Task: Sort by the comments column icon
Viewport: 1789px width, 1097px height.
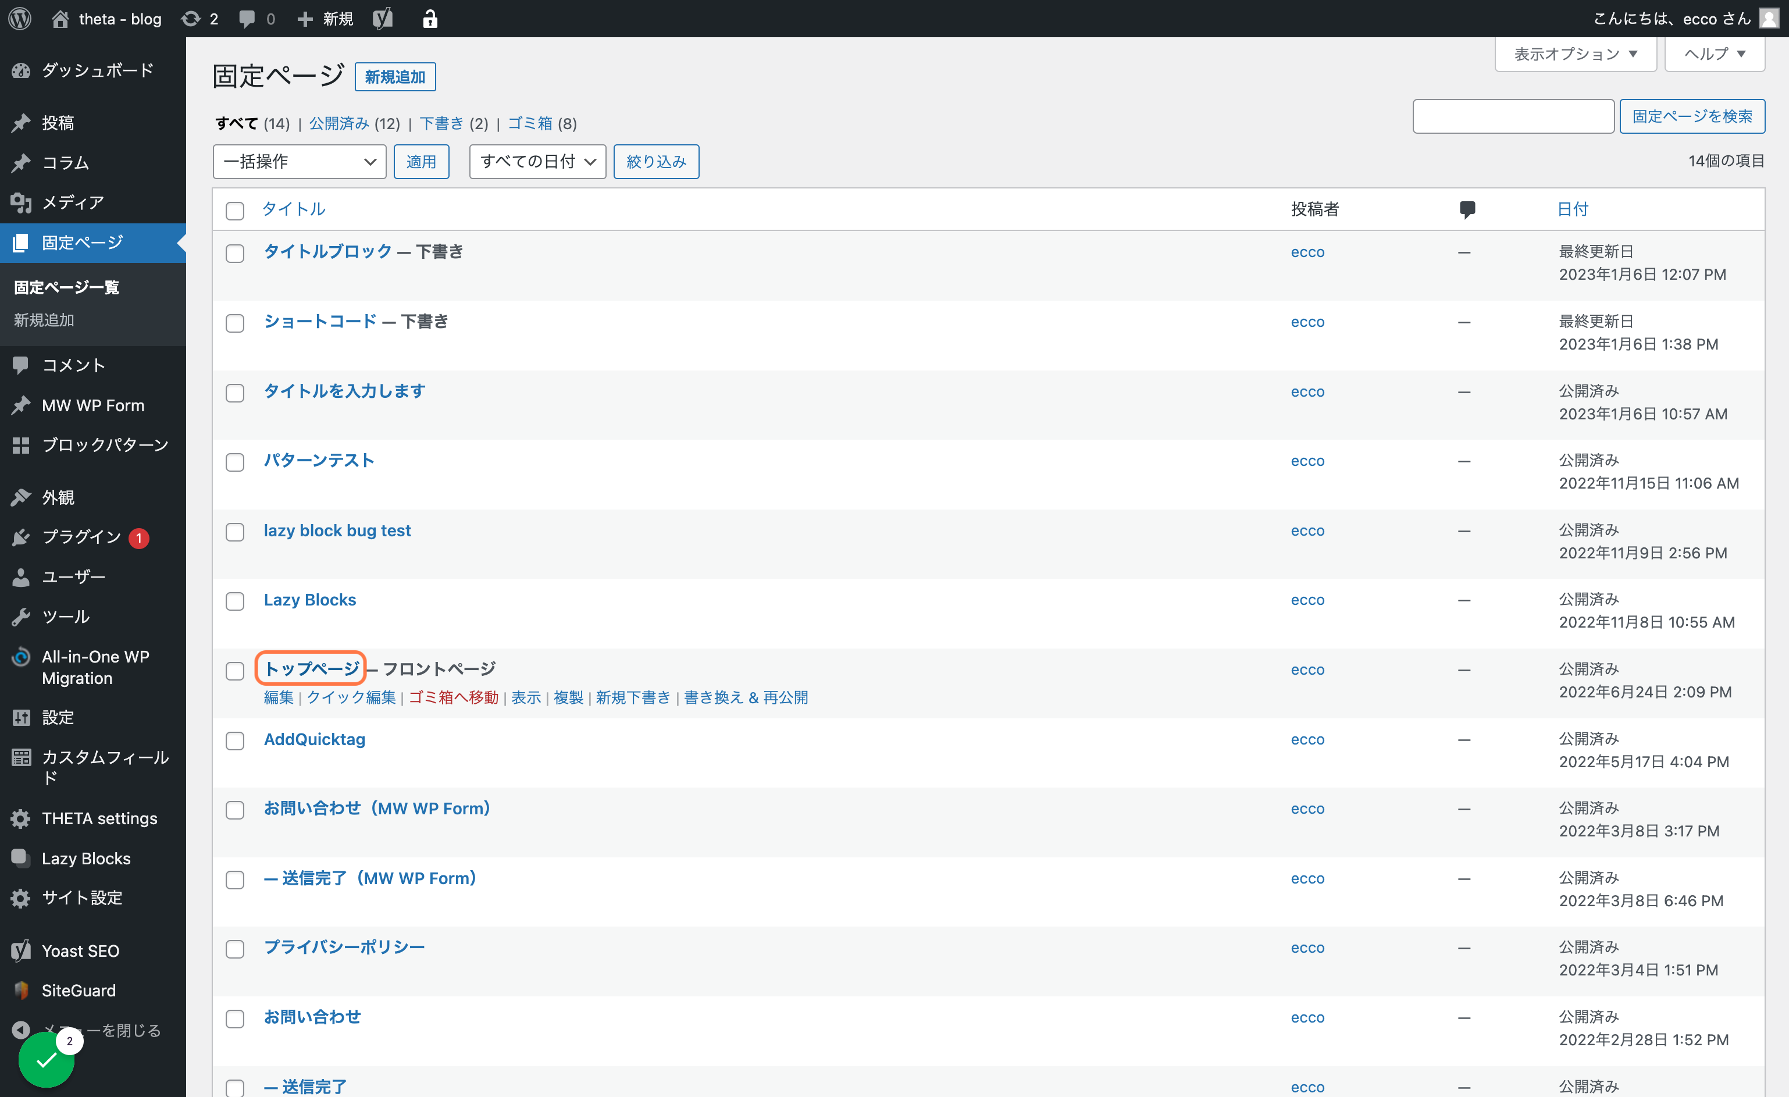Action: coord(1467,210)
